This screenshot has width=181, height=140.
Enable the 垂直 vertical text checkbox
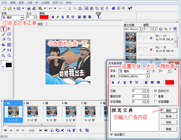click(x=155, y=96)
